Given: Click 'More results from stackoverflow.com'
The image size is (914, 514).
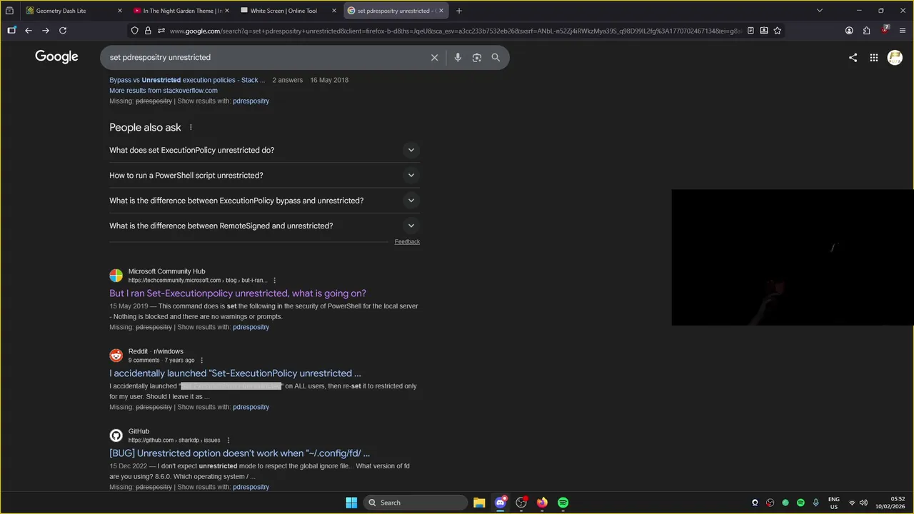Looking at the screenshot, I should pyautogui.click(x=164, y=91).
